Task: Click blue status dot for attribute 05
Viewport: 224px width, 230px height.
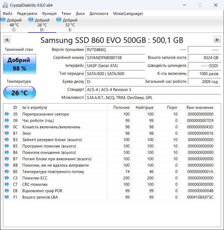Action: click(x=7, y=114)
